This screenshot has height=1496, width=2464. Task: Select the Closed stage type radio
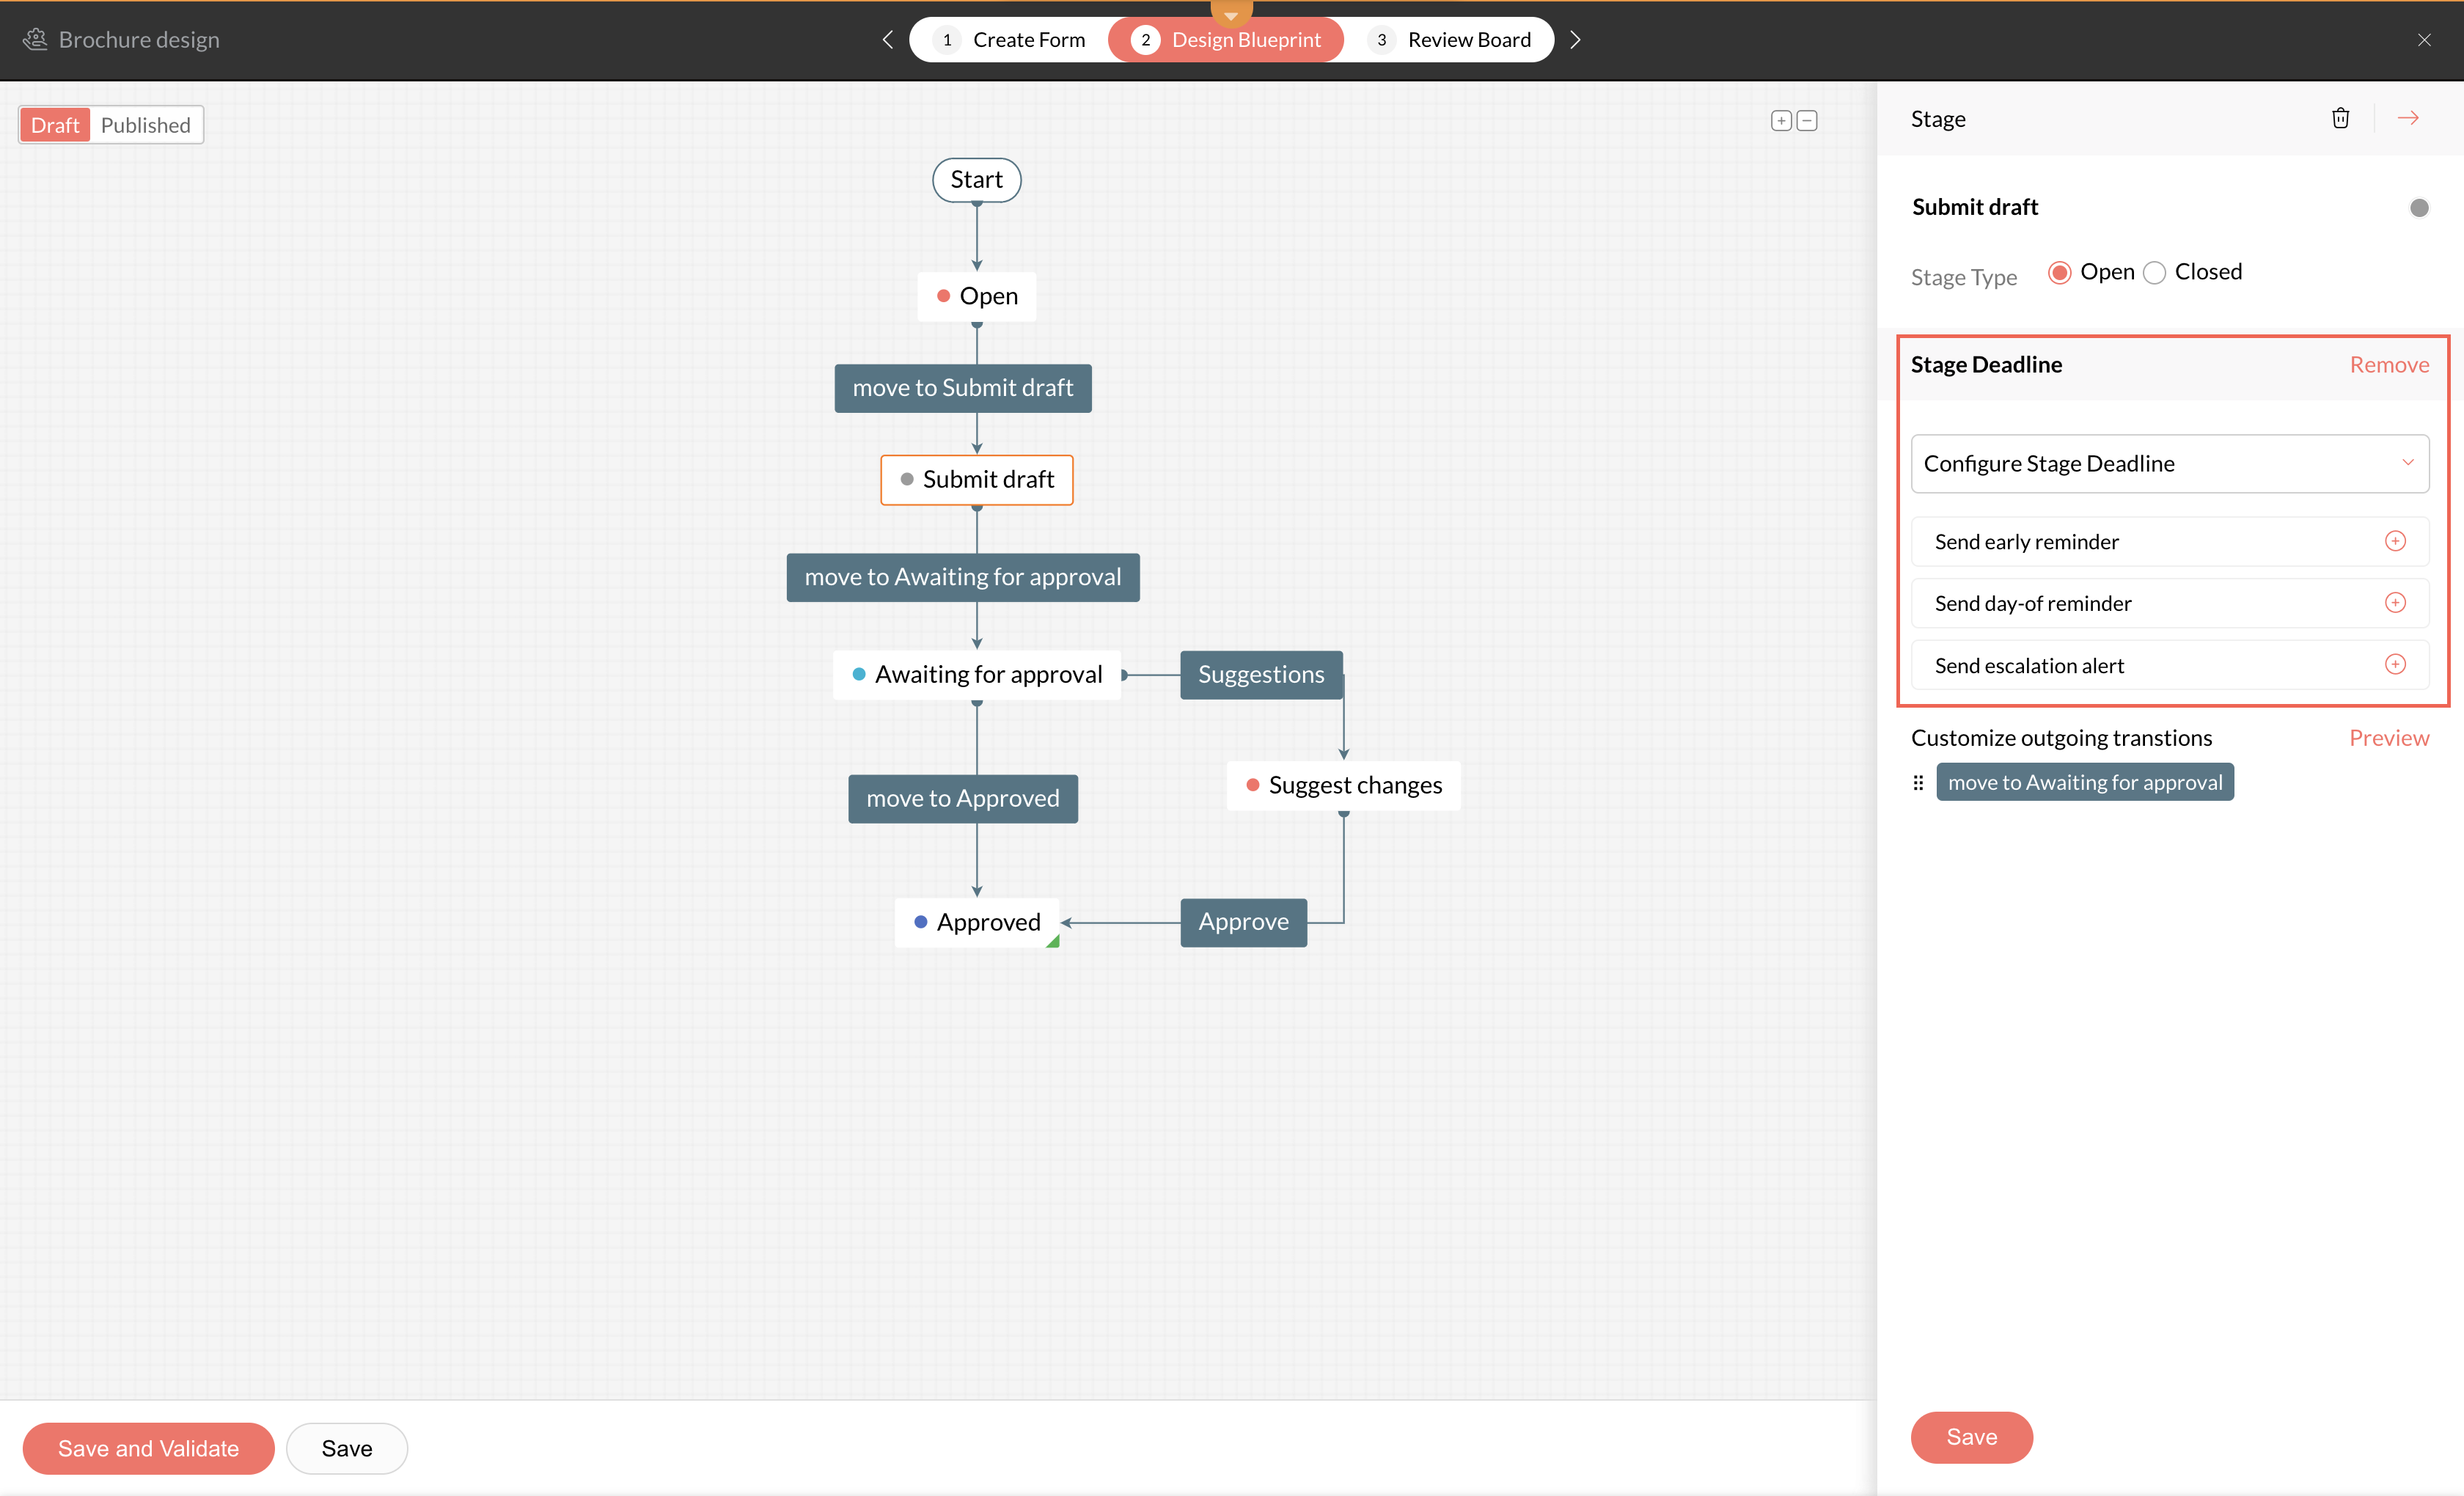(x=2155, y=273)
